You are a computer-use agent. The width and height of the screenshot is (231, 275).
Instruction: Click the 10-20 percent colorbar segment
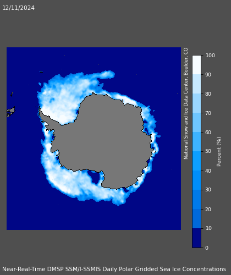pos(196,219)
